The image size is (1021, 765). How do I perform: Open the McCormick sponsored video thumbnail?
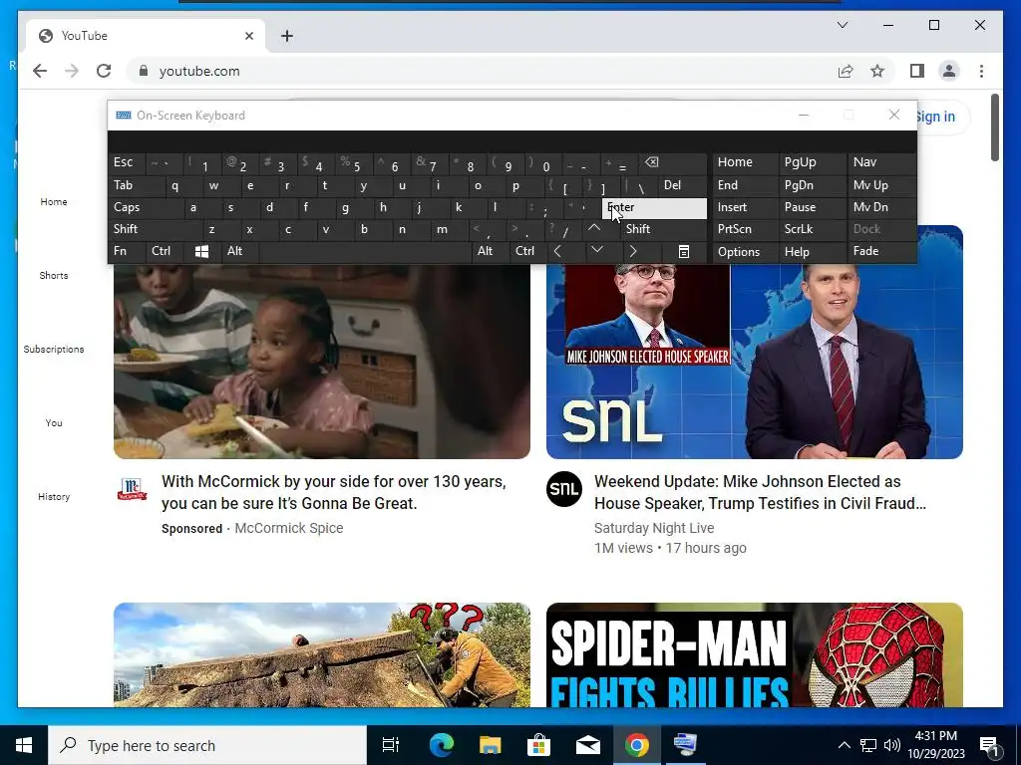(x=322, y=362)
